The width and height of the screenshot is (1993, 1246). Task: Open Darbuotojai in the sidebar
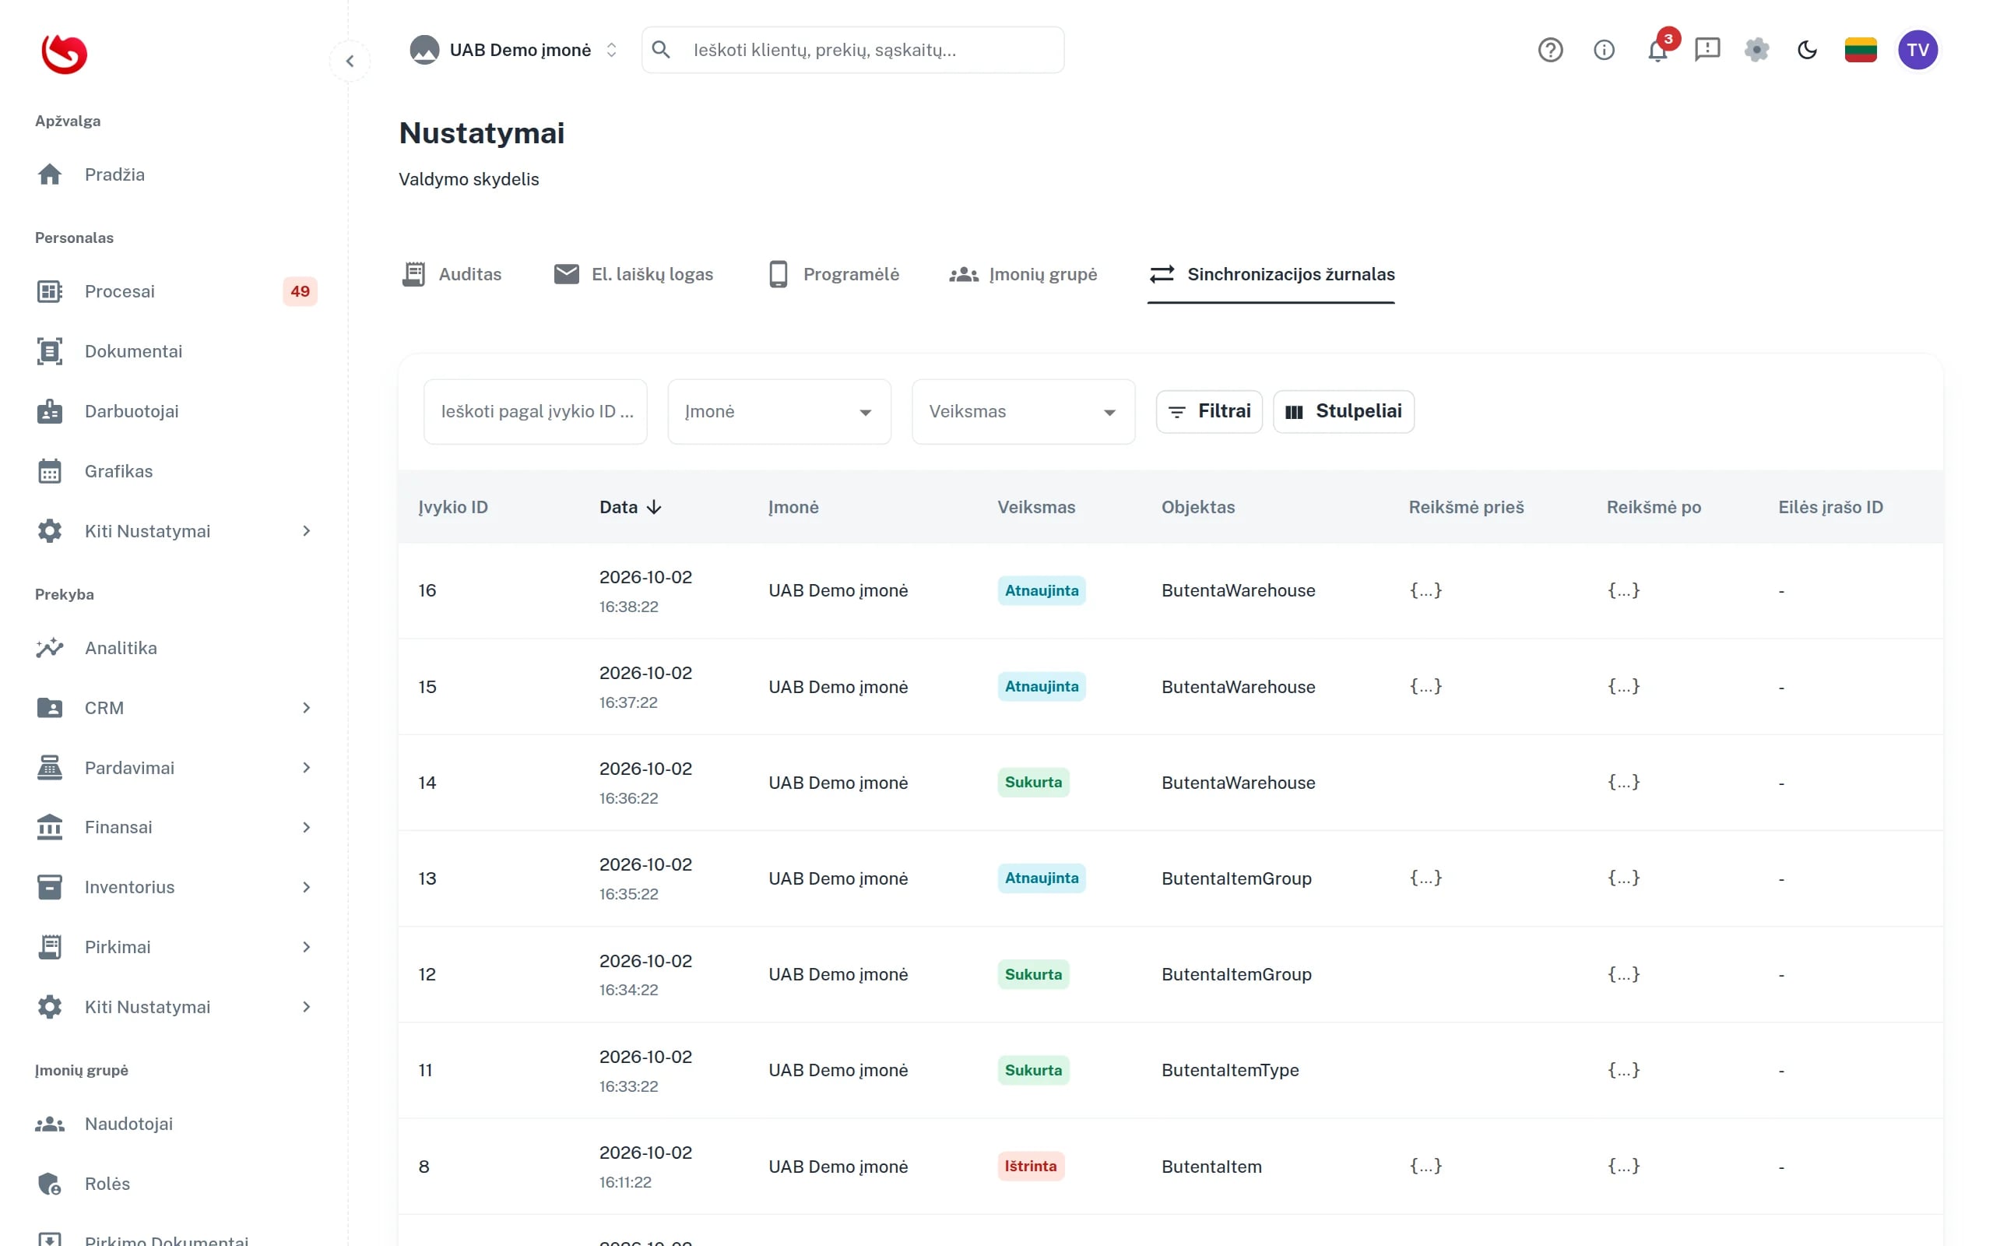[x=175, y=411]
